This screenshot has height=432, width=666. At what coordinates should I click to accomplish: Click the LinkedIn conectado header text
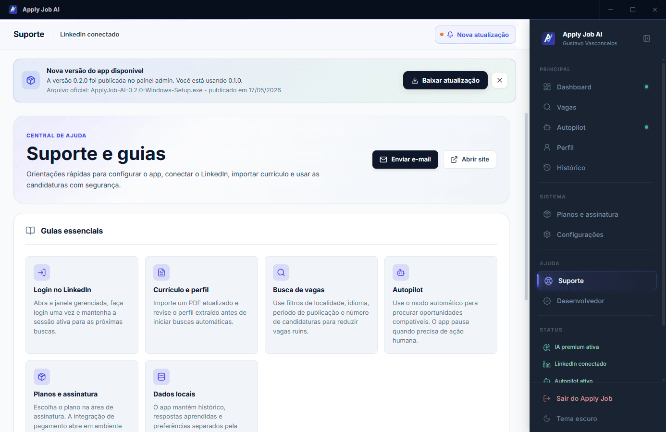tap(90, 35)
